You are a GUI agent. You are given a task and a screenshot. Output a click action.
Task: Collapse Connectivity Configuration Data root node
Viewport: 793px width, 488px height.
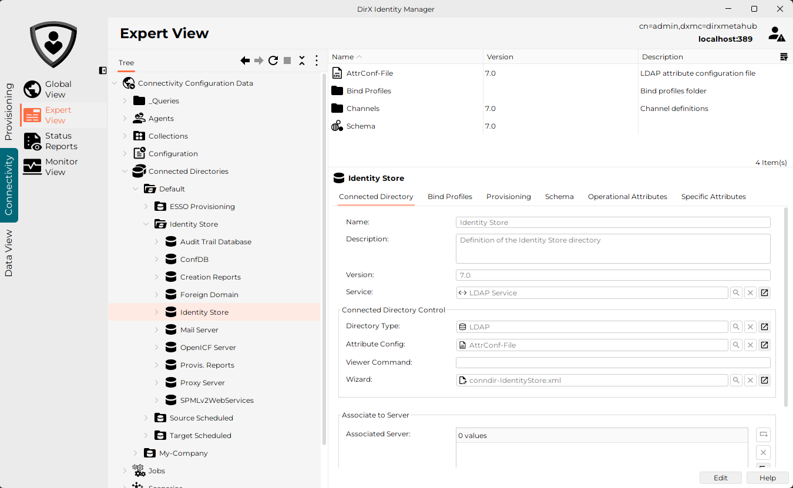click(x=114, y=83)
